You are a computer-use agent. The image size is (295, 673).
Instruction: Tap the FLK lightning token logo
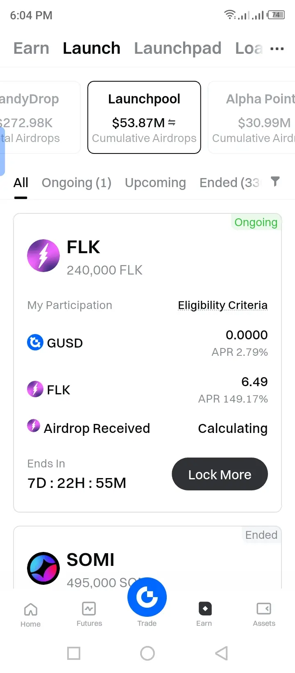coord(43,256)
